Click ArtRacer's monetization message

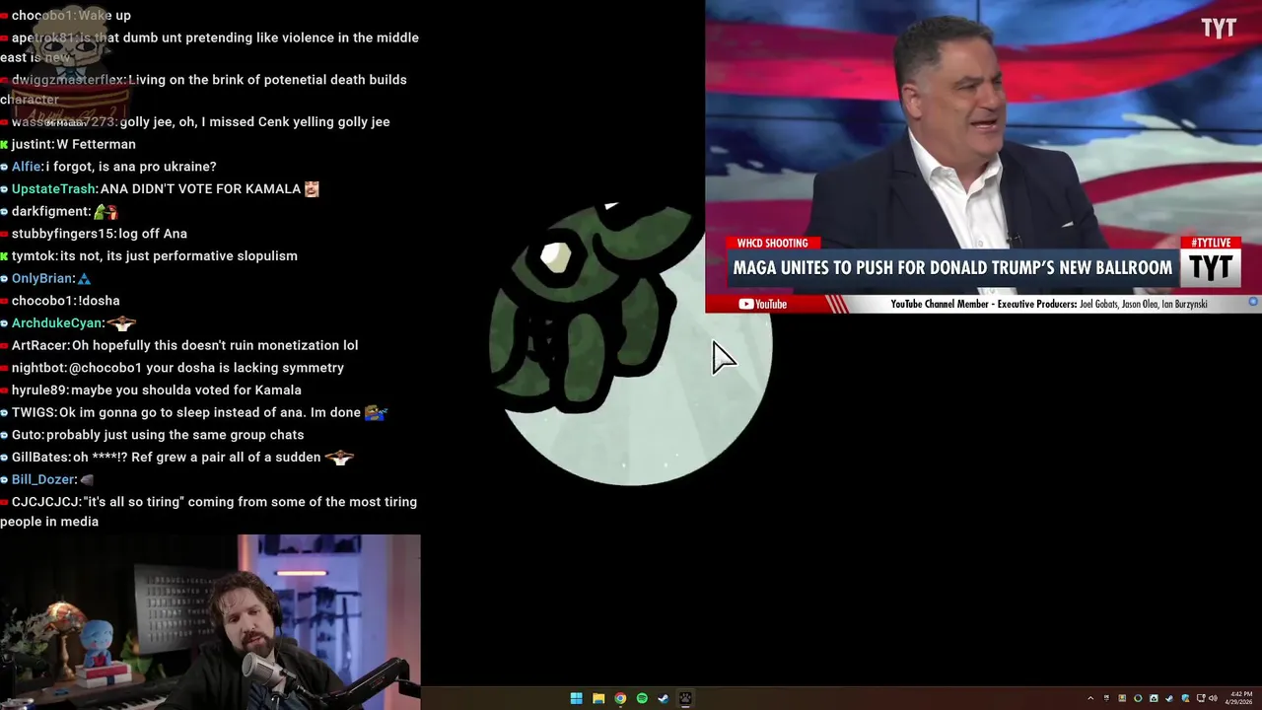215,345
